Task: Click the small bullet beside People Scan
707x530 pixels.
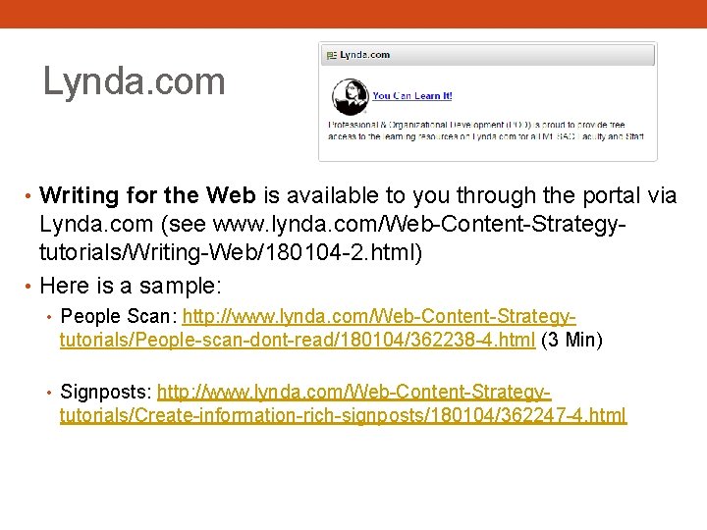Action: click(50, 317)
